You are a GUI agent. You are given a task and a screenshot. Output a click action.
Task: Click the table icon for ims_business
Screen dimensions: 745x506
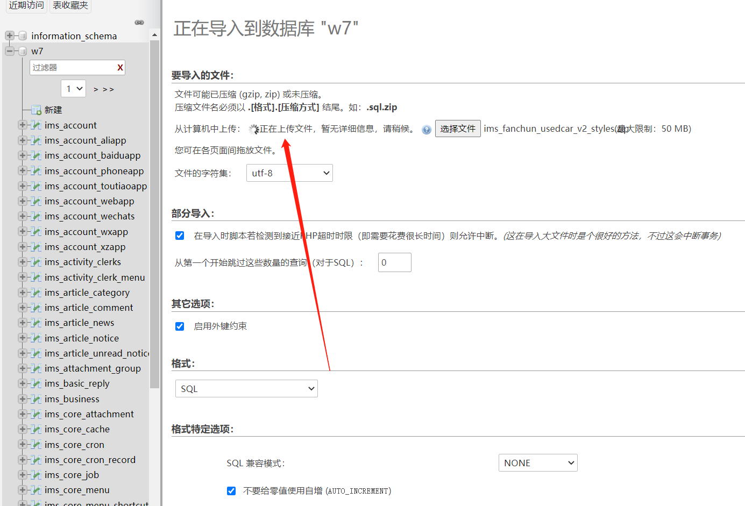[37, 399]
